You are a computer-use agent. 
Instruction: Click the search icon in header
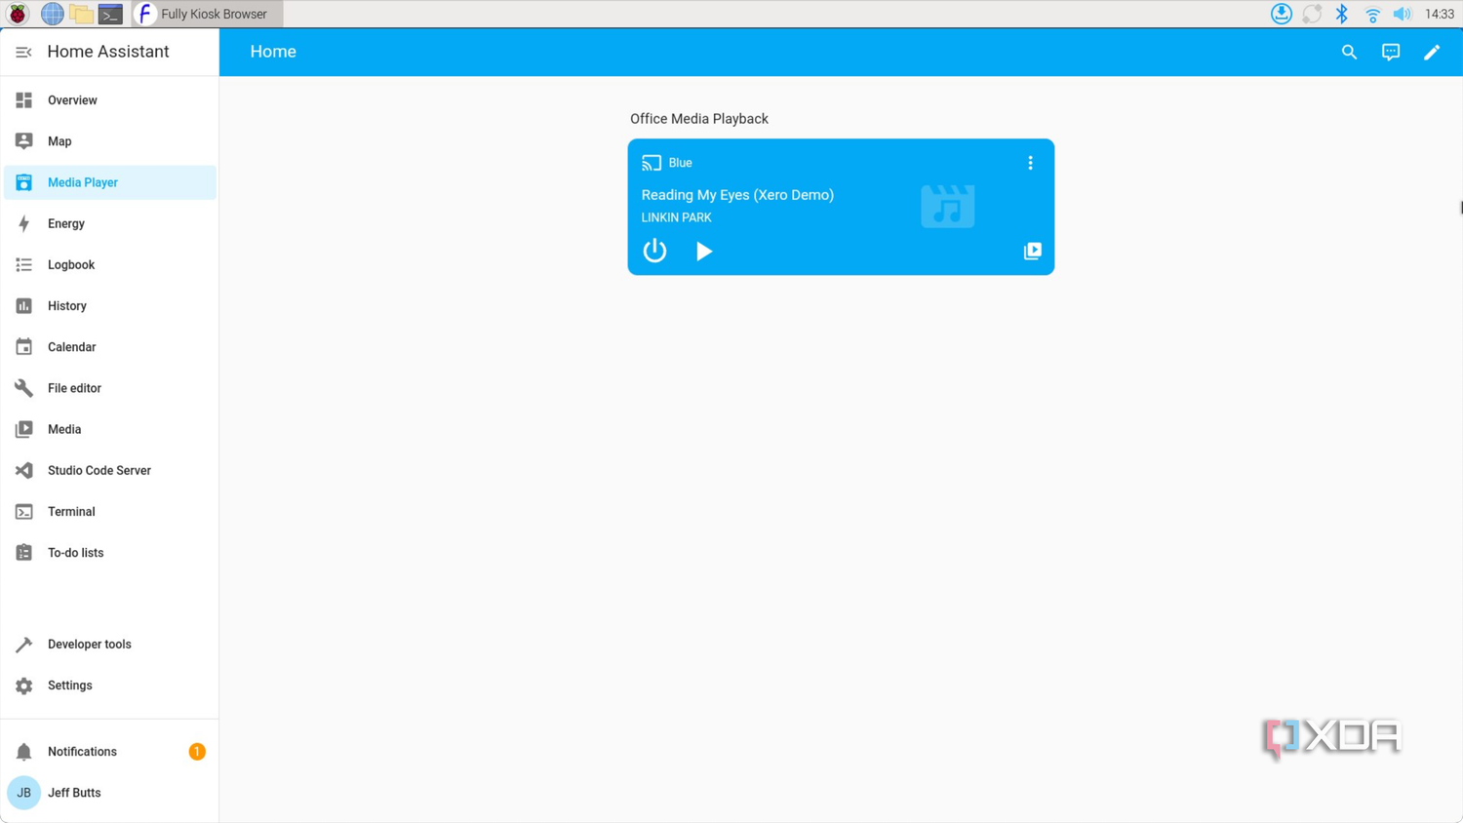tap(1349, 52)
